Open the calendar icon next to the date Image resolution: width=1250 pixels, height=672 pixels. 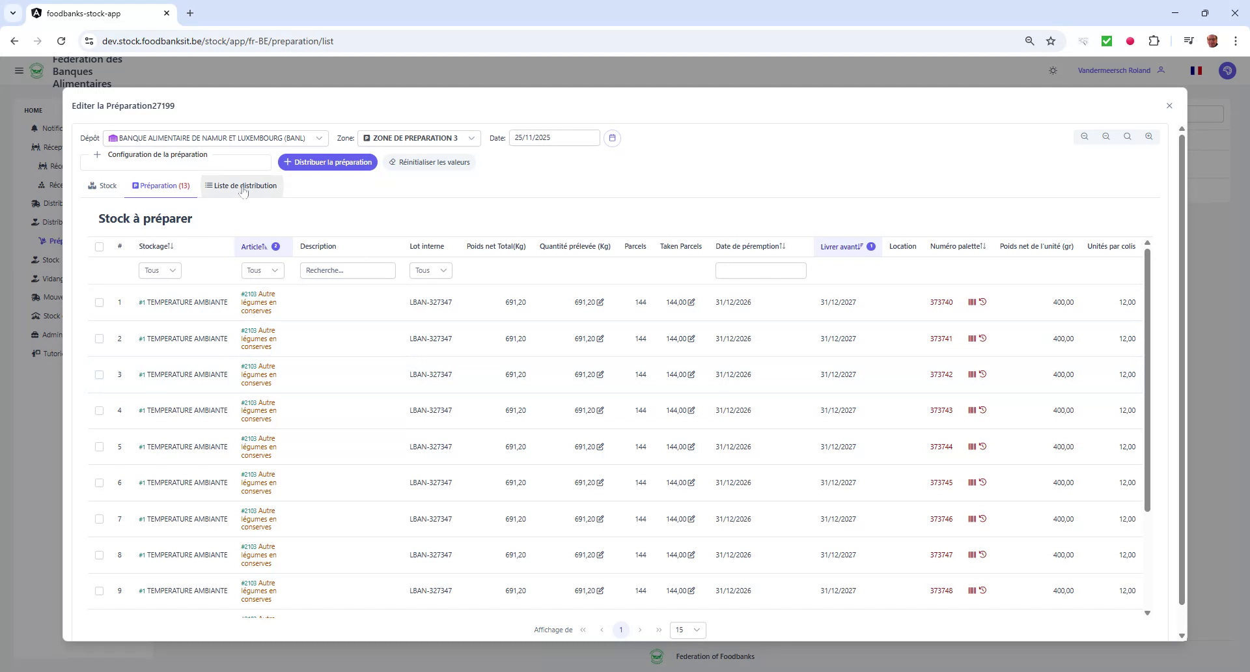[612, 137]
